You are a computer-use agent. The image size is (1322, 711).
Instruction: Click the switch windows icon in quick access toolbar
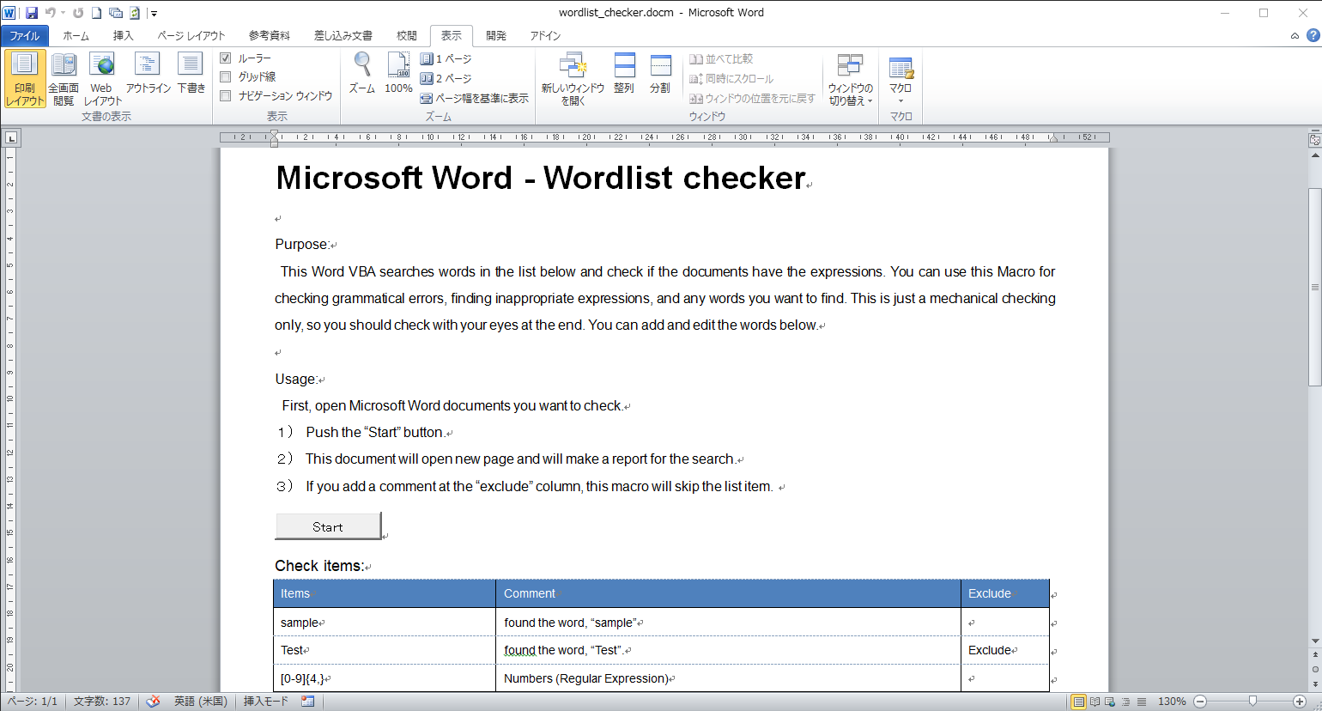point(116,13)
